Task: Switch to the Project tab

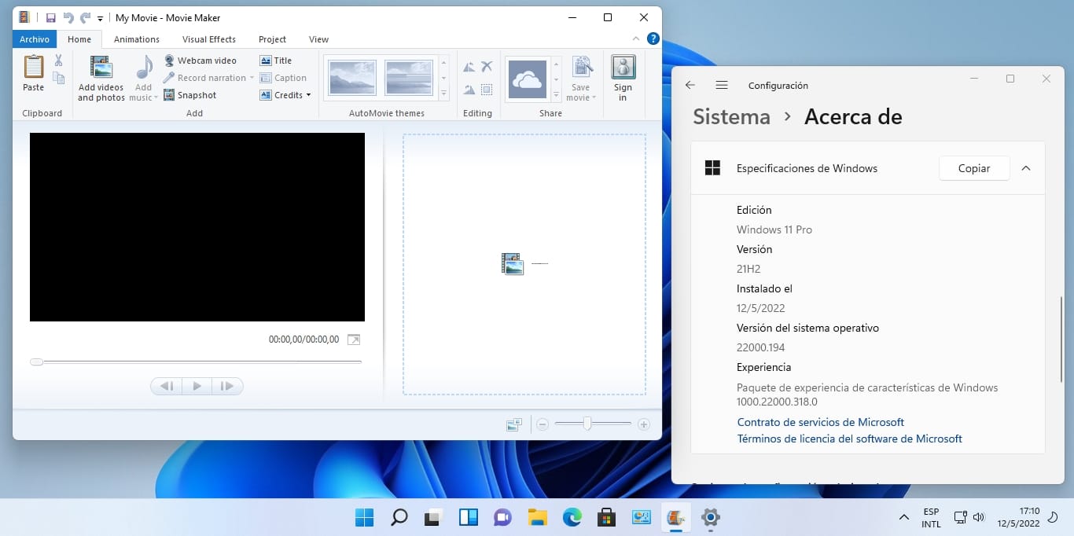Action: 273,39
